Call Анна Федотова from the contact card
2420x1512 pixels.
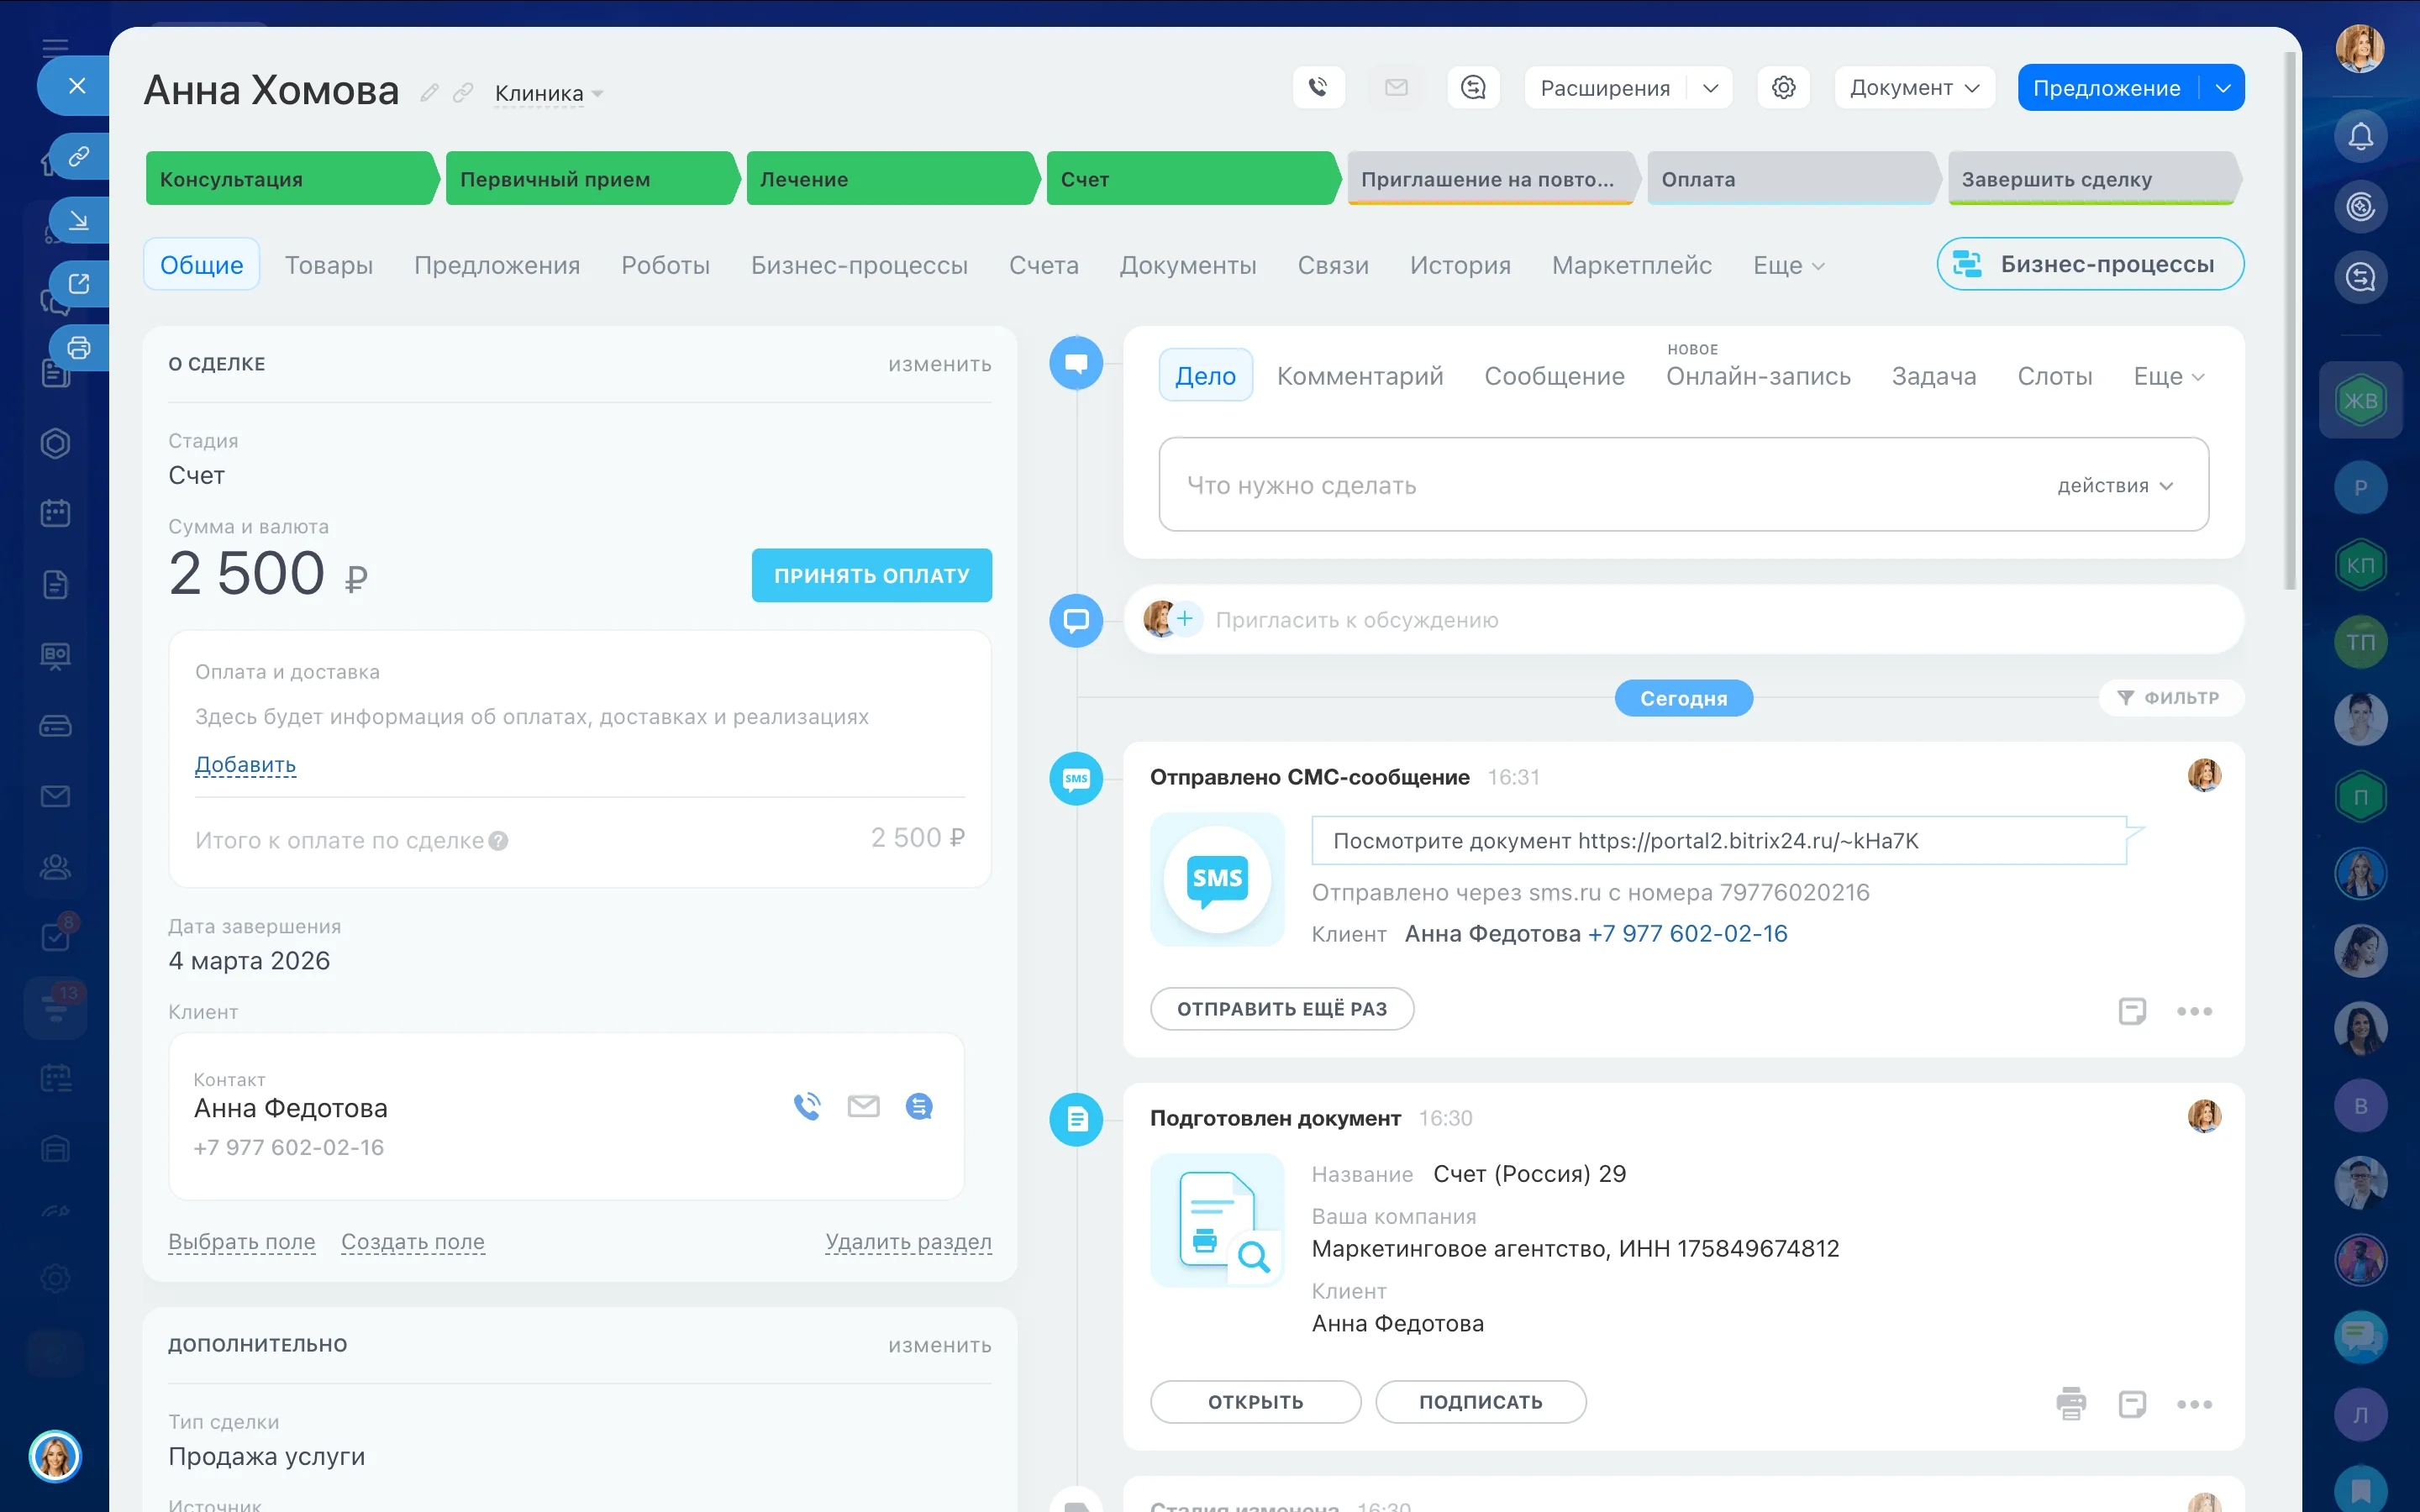pyautogui.click(x=807, y=1106)
